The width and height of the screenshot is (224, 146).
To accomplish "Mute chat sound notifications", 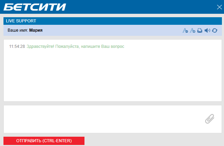I will [207, 30].
